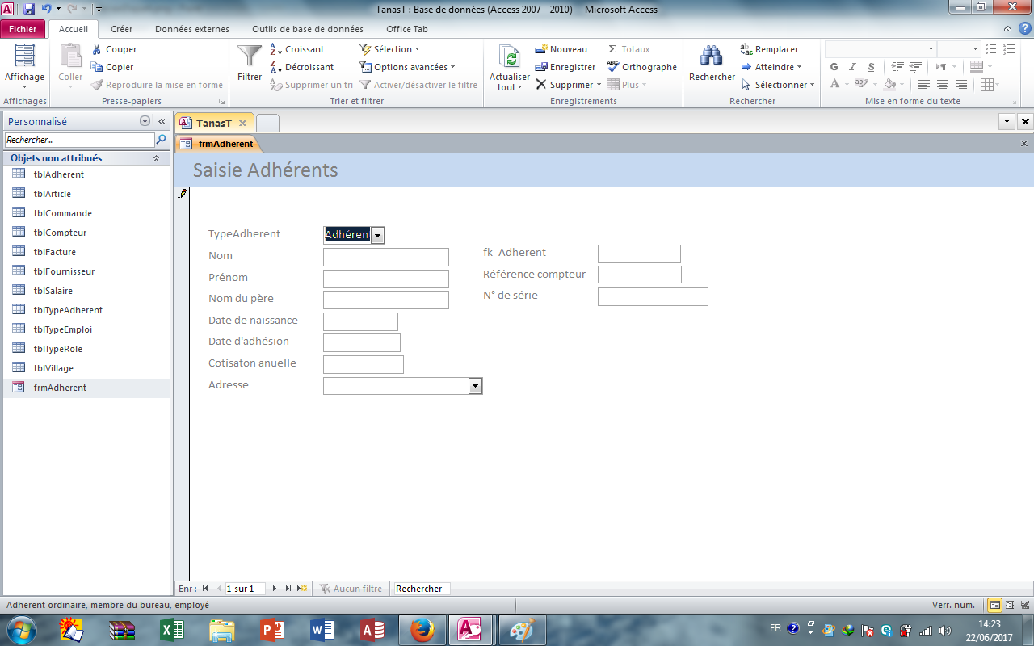Click the bulleted list icon
The image size is (1034, 646).
click(991, 49)
